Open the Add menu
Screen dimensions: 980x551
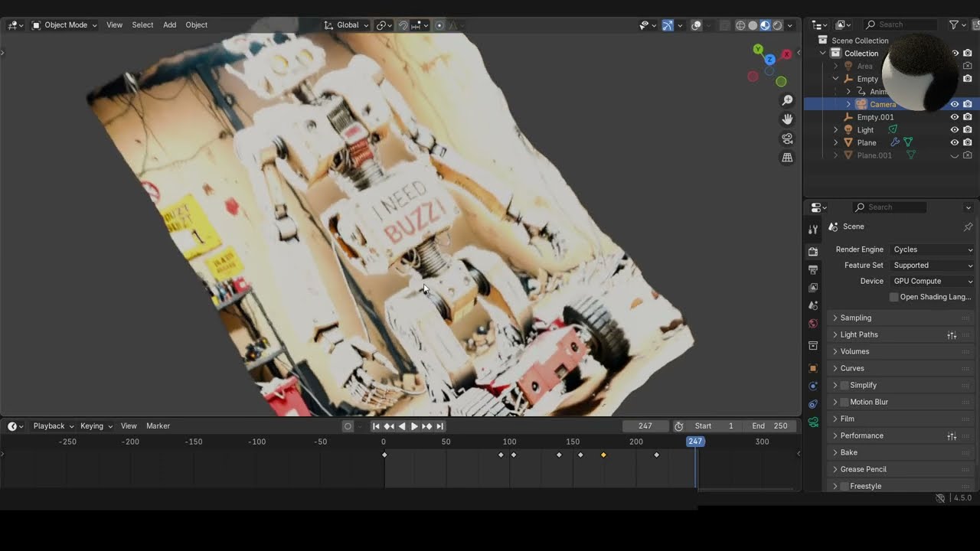tap(169, 25)
